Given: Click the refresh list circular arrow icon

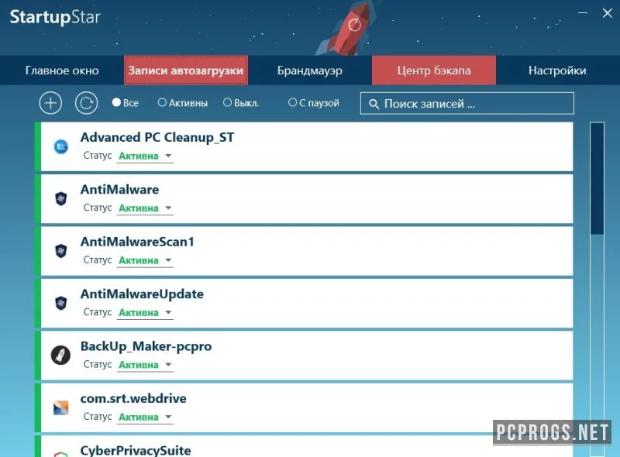Looking at the screenshot, I should click(x=86, y=103).
